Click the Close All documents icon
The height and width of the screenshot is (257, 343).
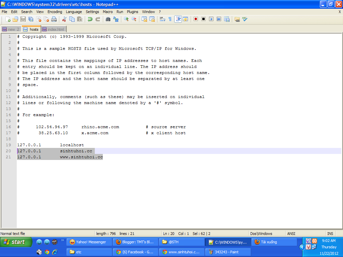(46, 19)
